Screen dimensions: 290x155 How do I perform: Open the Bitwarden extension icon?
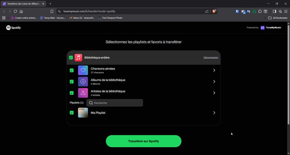(x=237, y=11)
